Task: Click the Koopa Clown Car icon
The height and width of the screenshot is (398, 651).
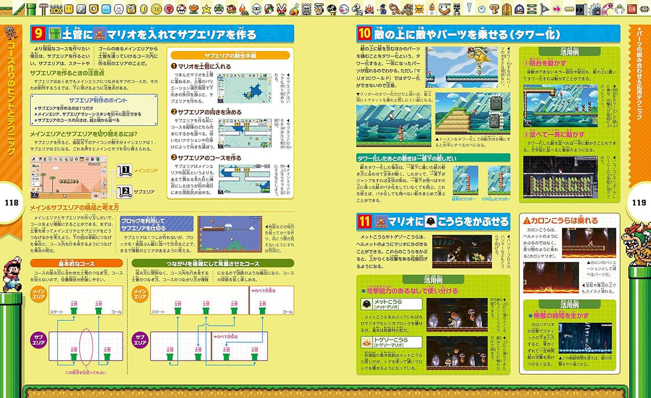Action: (444, 9)
